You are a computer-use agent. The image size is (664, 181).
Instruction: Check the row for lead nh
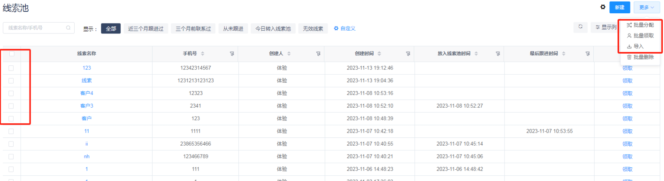[11, 156]
